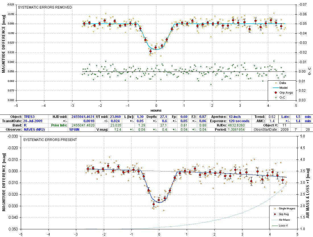Select the HJDo value '4632.6260'
The width and height of the screenshot is (313, 237).
[x=236, y=125]
